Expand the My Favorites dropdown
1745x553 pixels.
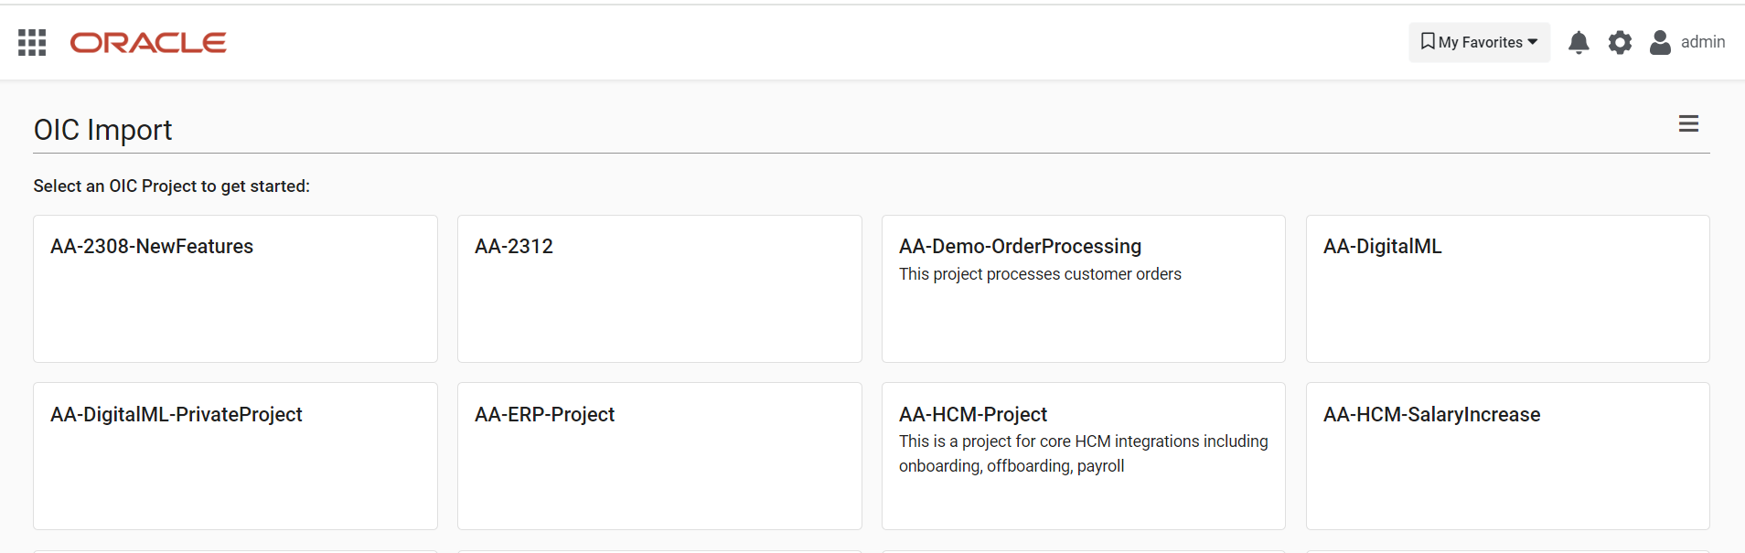click(1479, 42)
